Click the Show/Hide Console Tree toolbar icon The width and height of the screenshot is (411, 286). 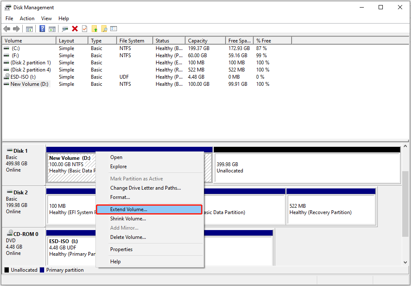(x=29, y=29)
